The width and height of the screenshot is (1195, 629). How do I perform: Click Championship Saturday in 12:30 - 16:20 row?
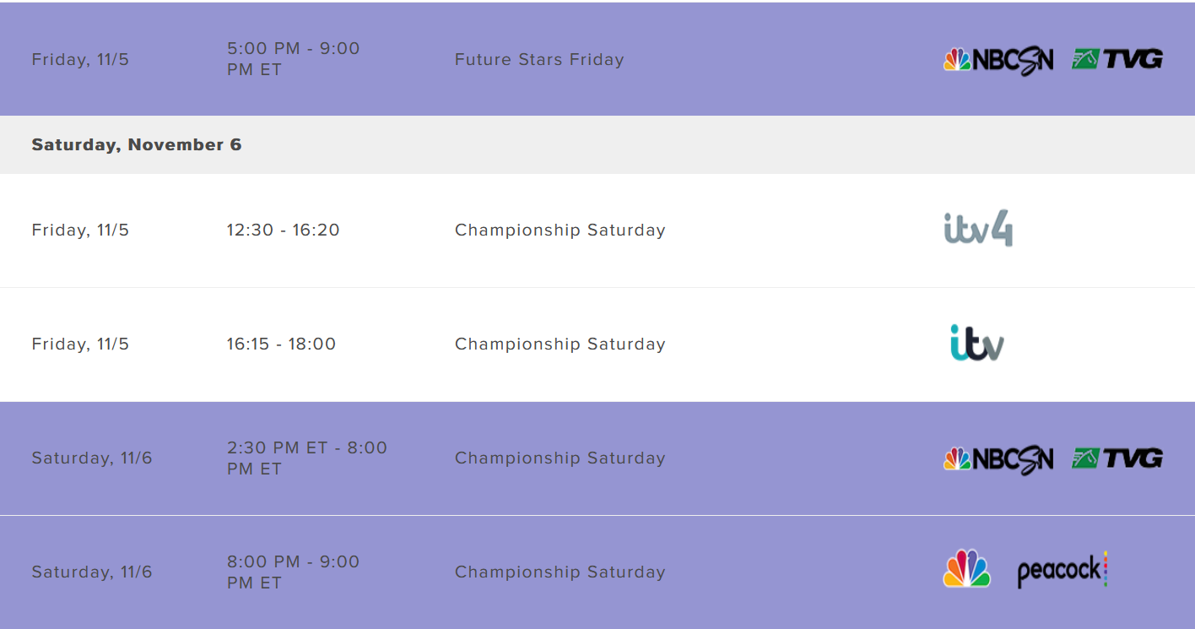[560, 230]
